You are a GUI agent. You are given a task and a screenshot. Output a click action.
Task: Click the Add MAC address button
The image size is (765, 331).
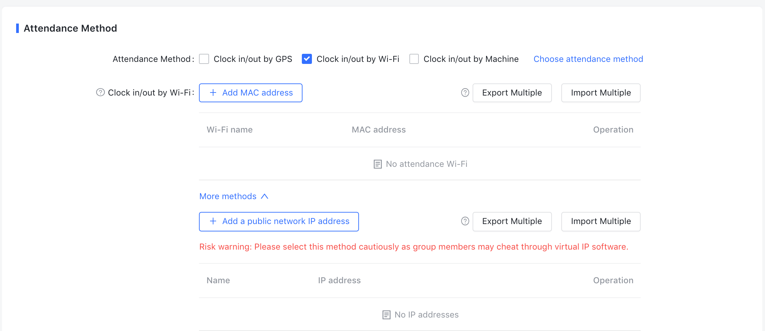250,93
